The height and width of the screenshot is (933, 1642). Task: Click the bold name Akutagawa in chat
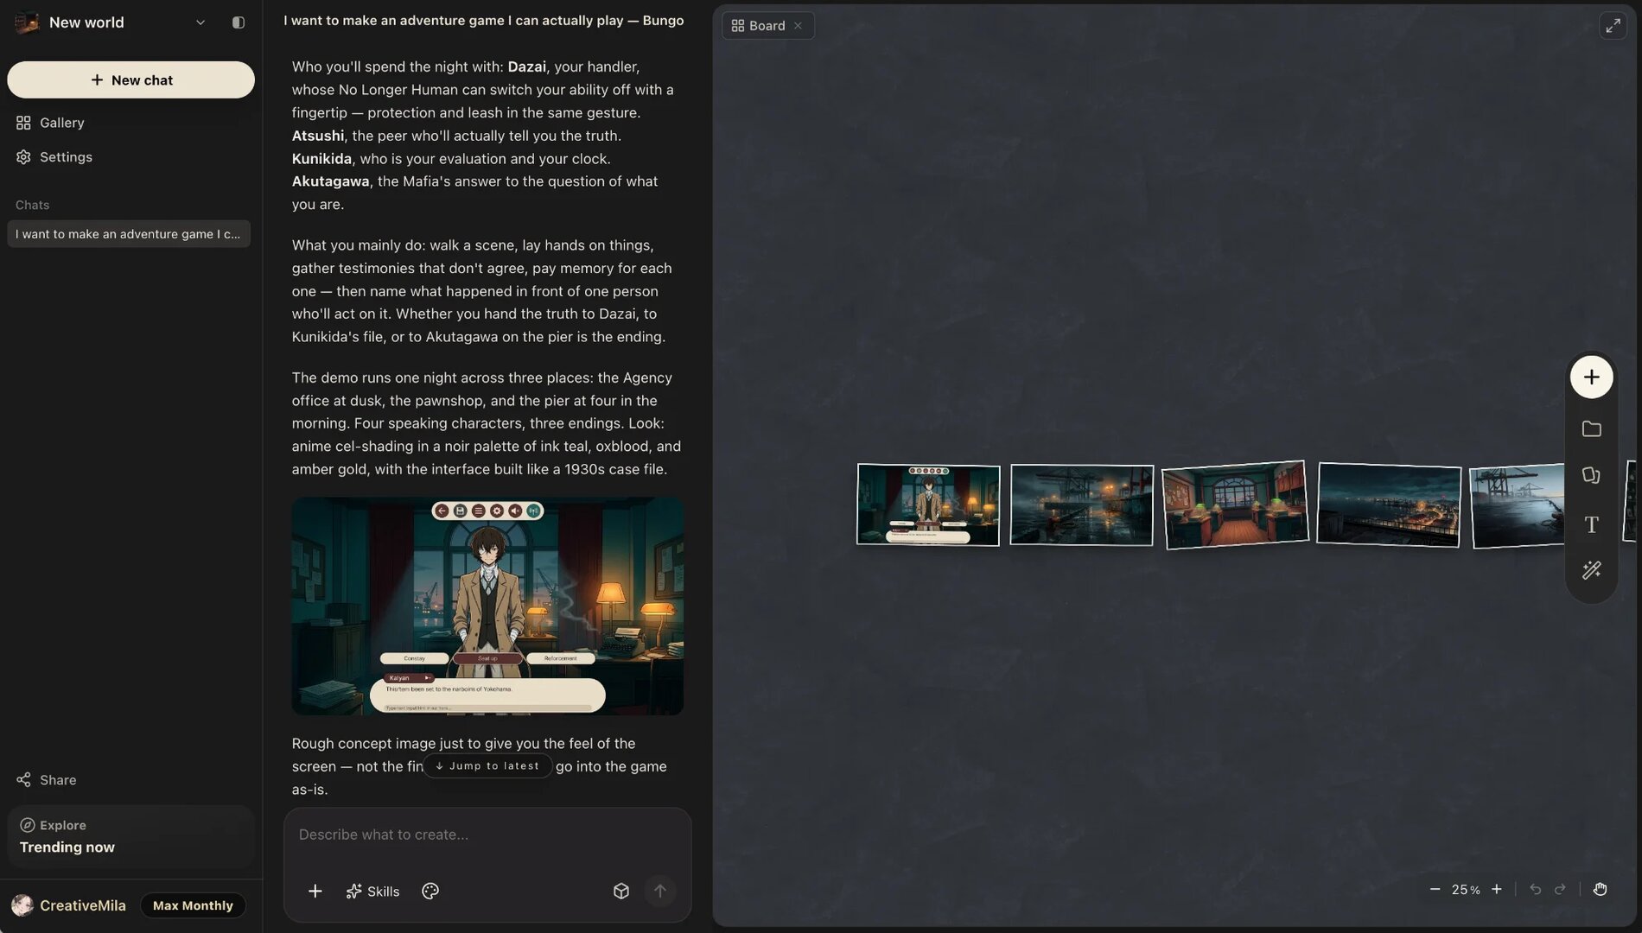coord(330,181)
